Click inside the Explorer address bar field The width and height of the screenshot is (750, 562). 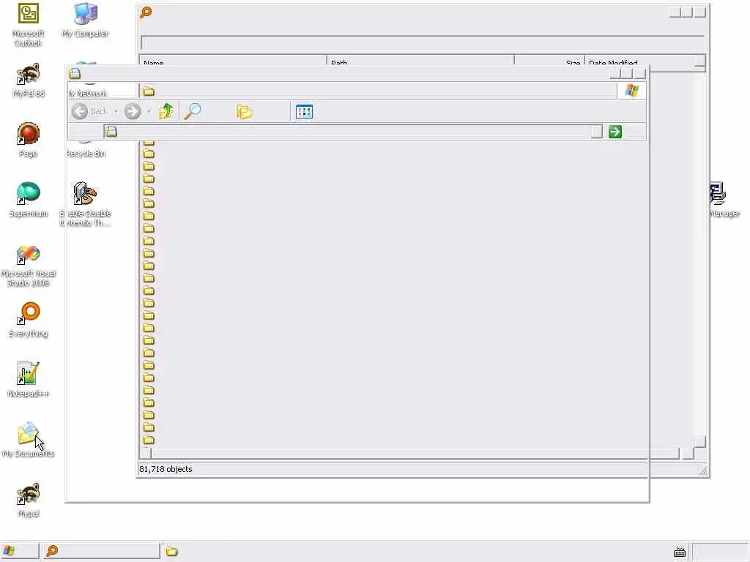click(x=353, y=132)
